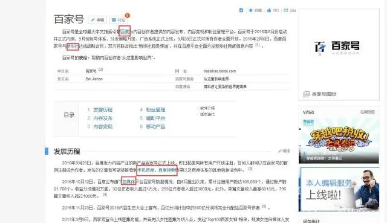Click the footnote [2] beside 中文名 value
387x223 pixels.
point(100,69)
